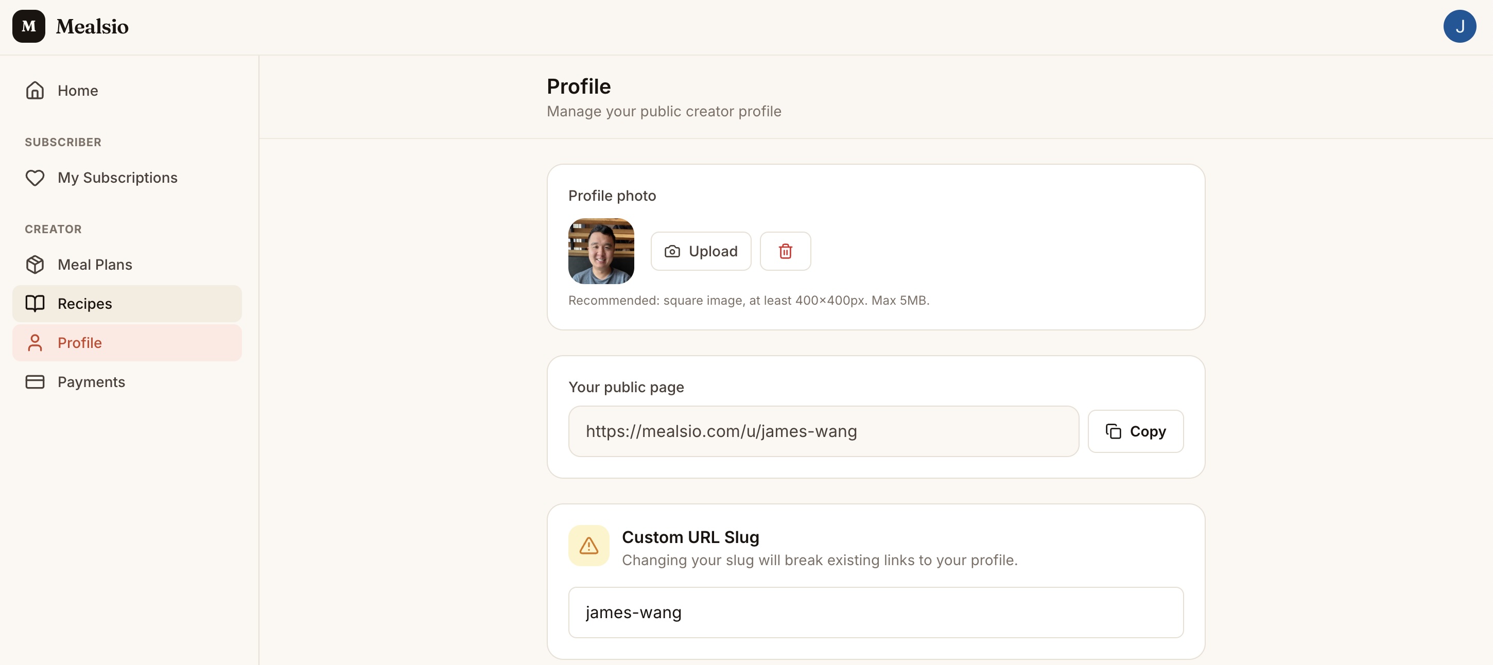Click the Custom URL Slug heading
Viewport: 1493px width, 665px height.
690,537
